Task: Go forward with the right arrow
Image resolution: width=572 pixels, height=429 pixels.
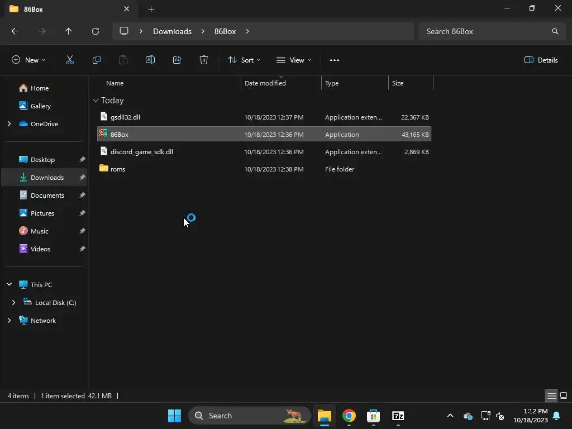Action: [42, 31]
